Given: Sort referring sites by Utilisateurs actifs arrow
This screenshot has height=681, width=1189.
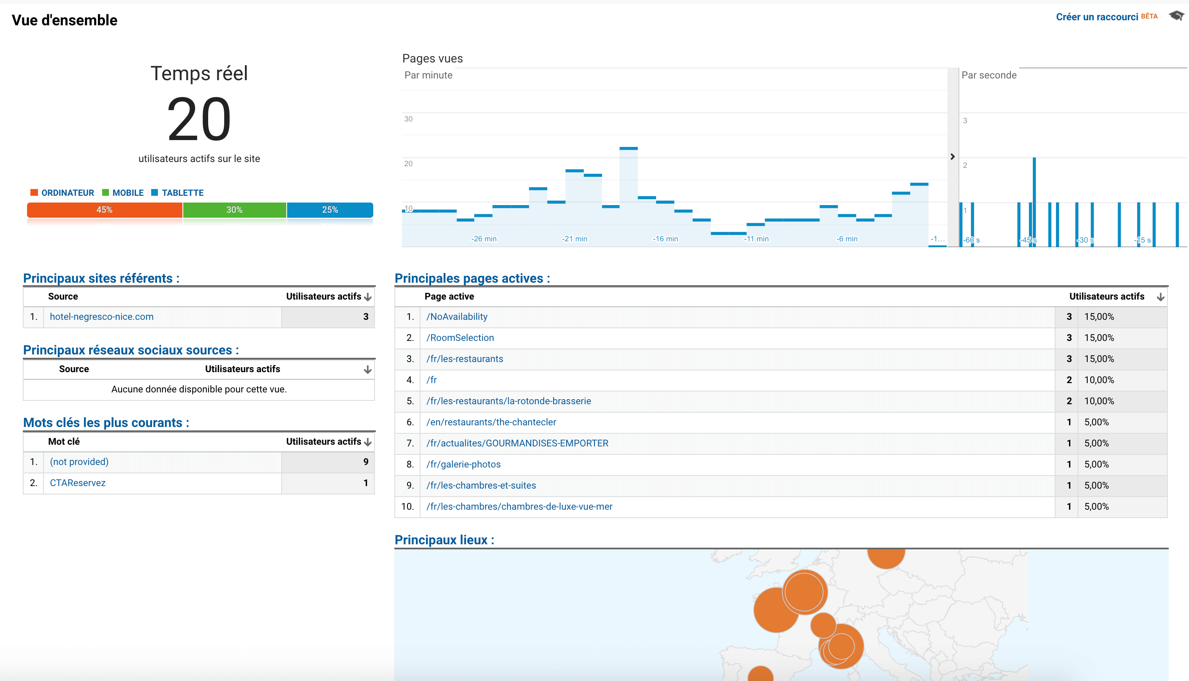Looking at the screenshot, I should 368,297.
